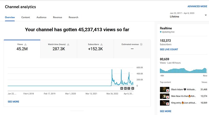Click the first 9+ video marker under the chart
Image resolution: width=209 pixels, height=115 pixels.
point(121,88)
